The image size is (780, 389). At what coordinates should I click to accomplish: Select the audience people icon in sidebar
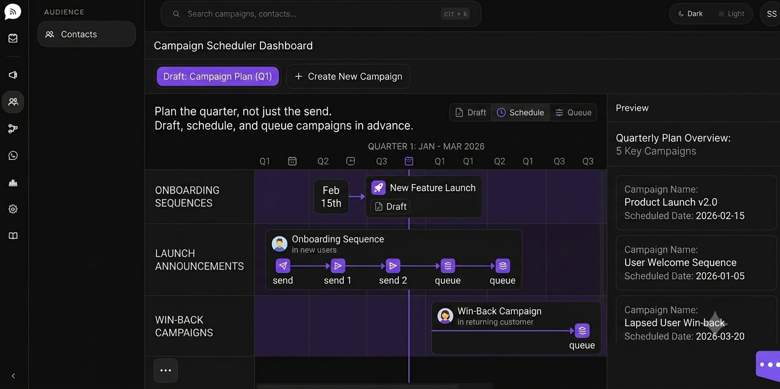pos(13,102)
